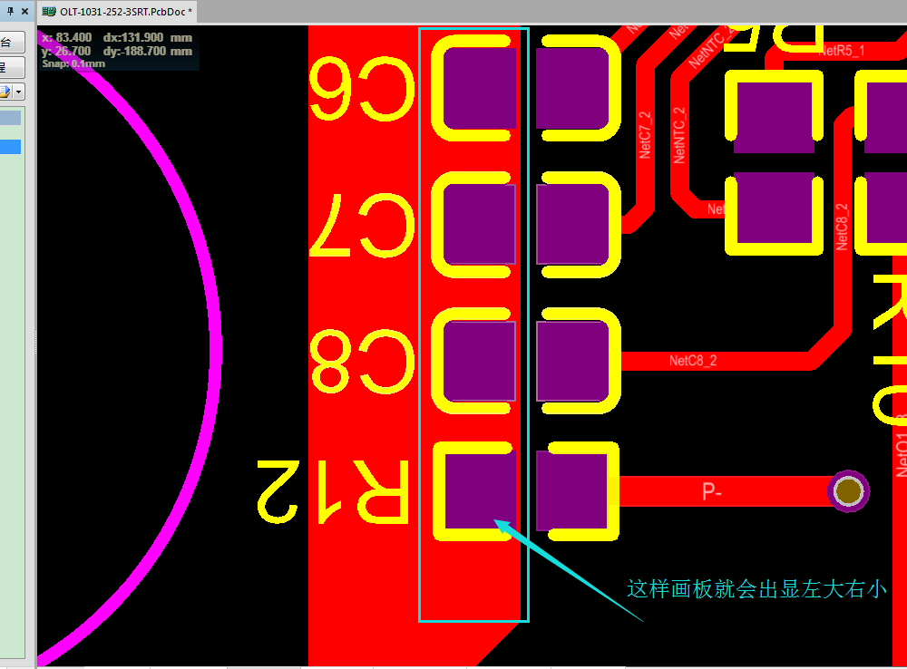Viewport: 907px width, 669px height.
Task: Open the dropdown arrow in left panel
Action: [x=19, y=92]
